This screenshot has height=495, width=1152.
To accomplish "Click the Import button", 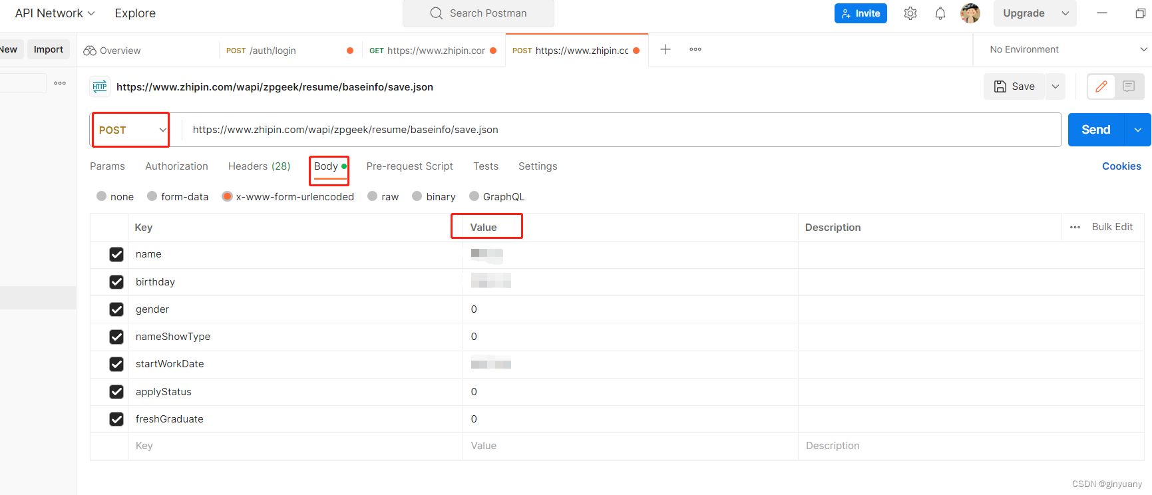I will coord(49,49).
